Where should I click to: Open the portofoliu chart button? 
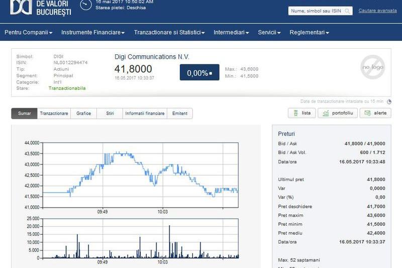(x=338, y=113)
